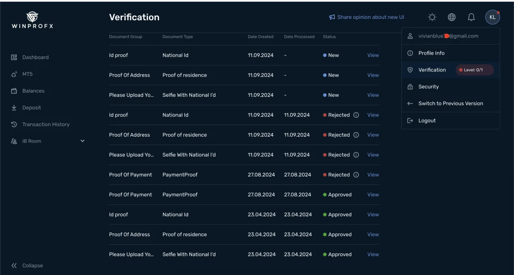Go to MT5 in sidebar
Image resolution: width=514 pixels, height=275 pixels.
[27, 74]
